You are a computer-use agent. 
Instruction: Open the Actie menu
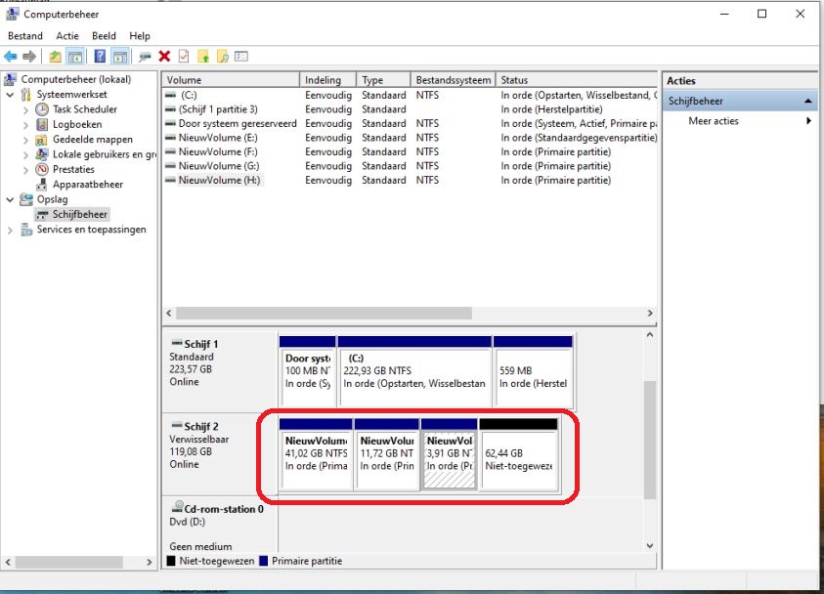(x=67, y=36)
